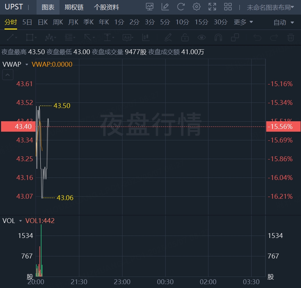Clone drawings with the duplicate icon
This screenshot has height=288, width=301.
pos(235,38)
